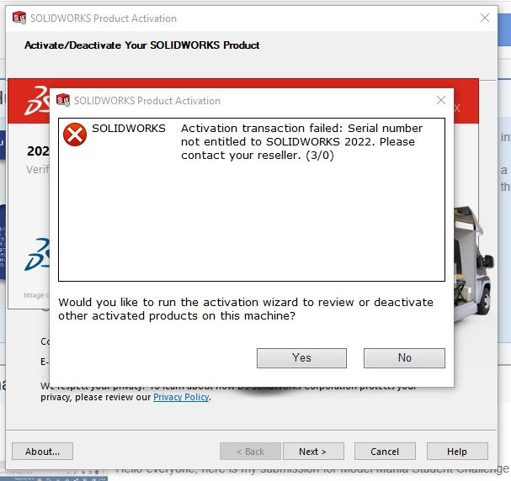Click the white Dassault logo in red banner
Viewport: 511px width, 481px height.
pos(37,101)
